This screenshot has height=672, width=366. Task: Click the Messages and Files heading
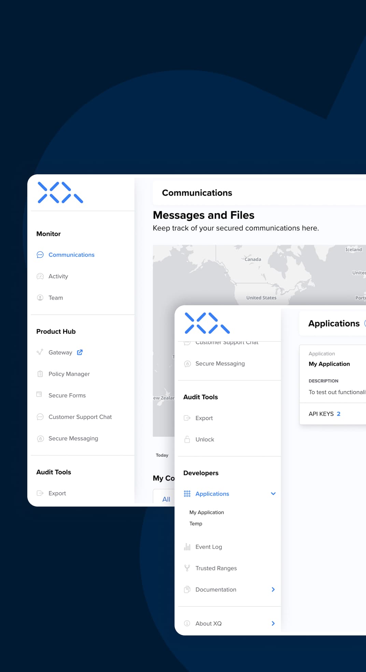[203, 215]
